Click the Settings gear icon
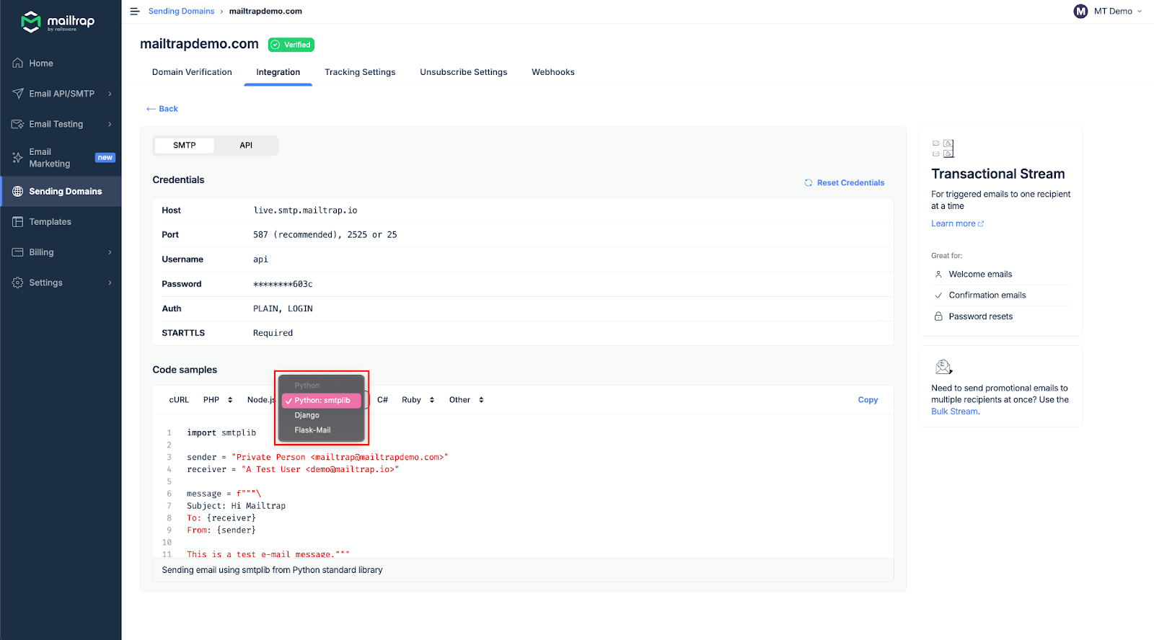 point(18,283)
